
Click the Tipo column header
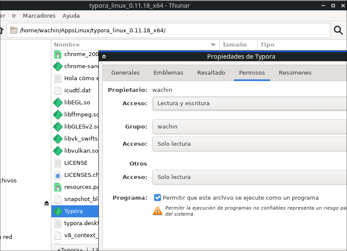302,45
